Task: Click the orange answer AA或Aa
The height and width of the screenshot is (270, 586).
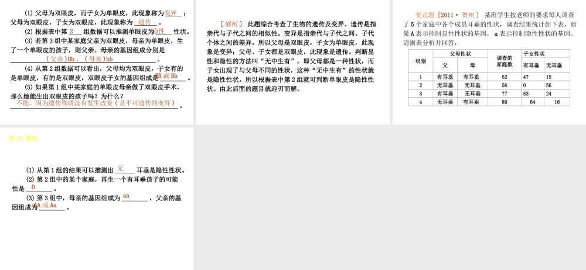Action: point(45,205)
